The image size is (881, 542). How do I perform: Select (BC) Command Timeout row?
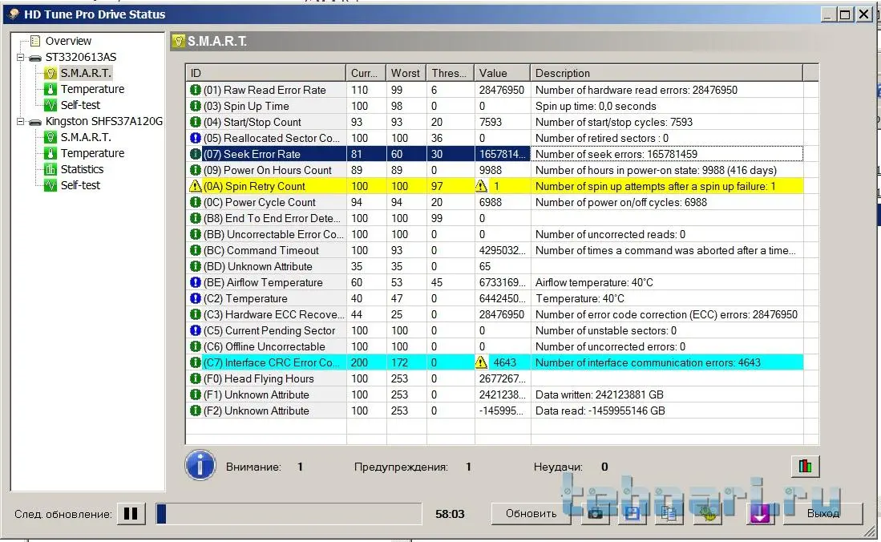[495, 250]
